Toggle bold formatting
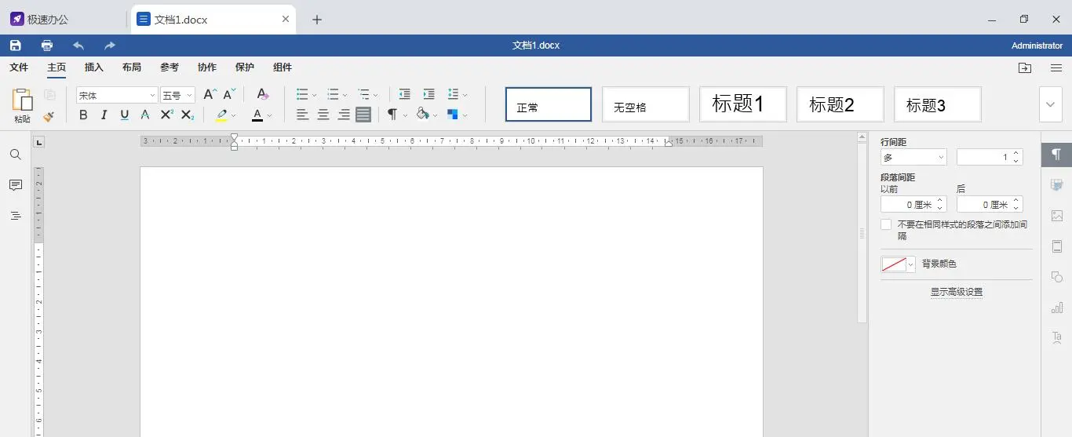Viewport: 1072px width, 437px height. [83, 115]
